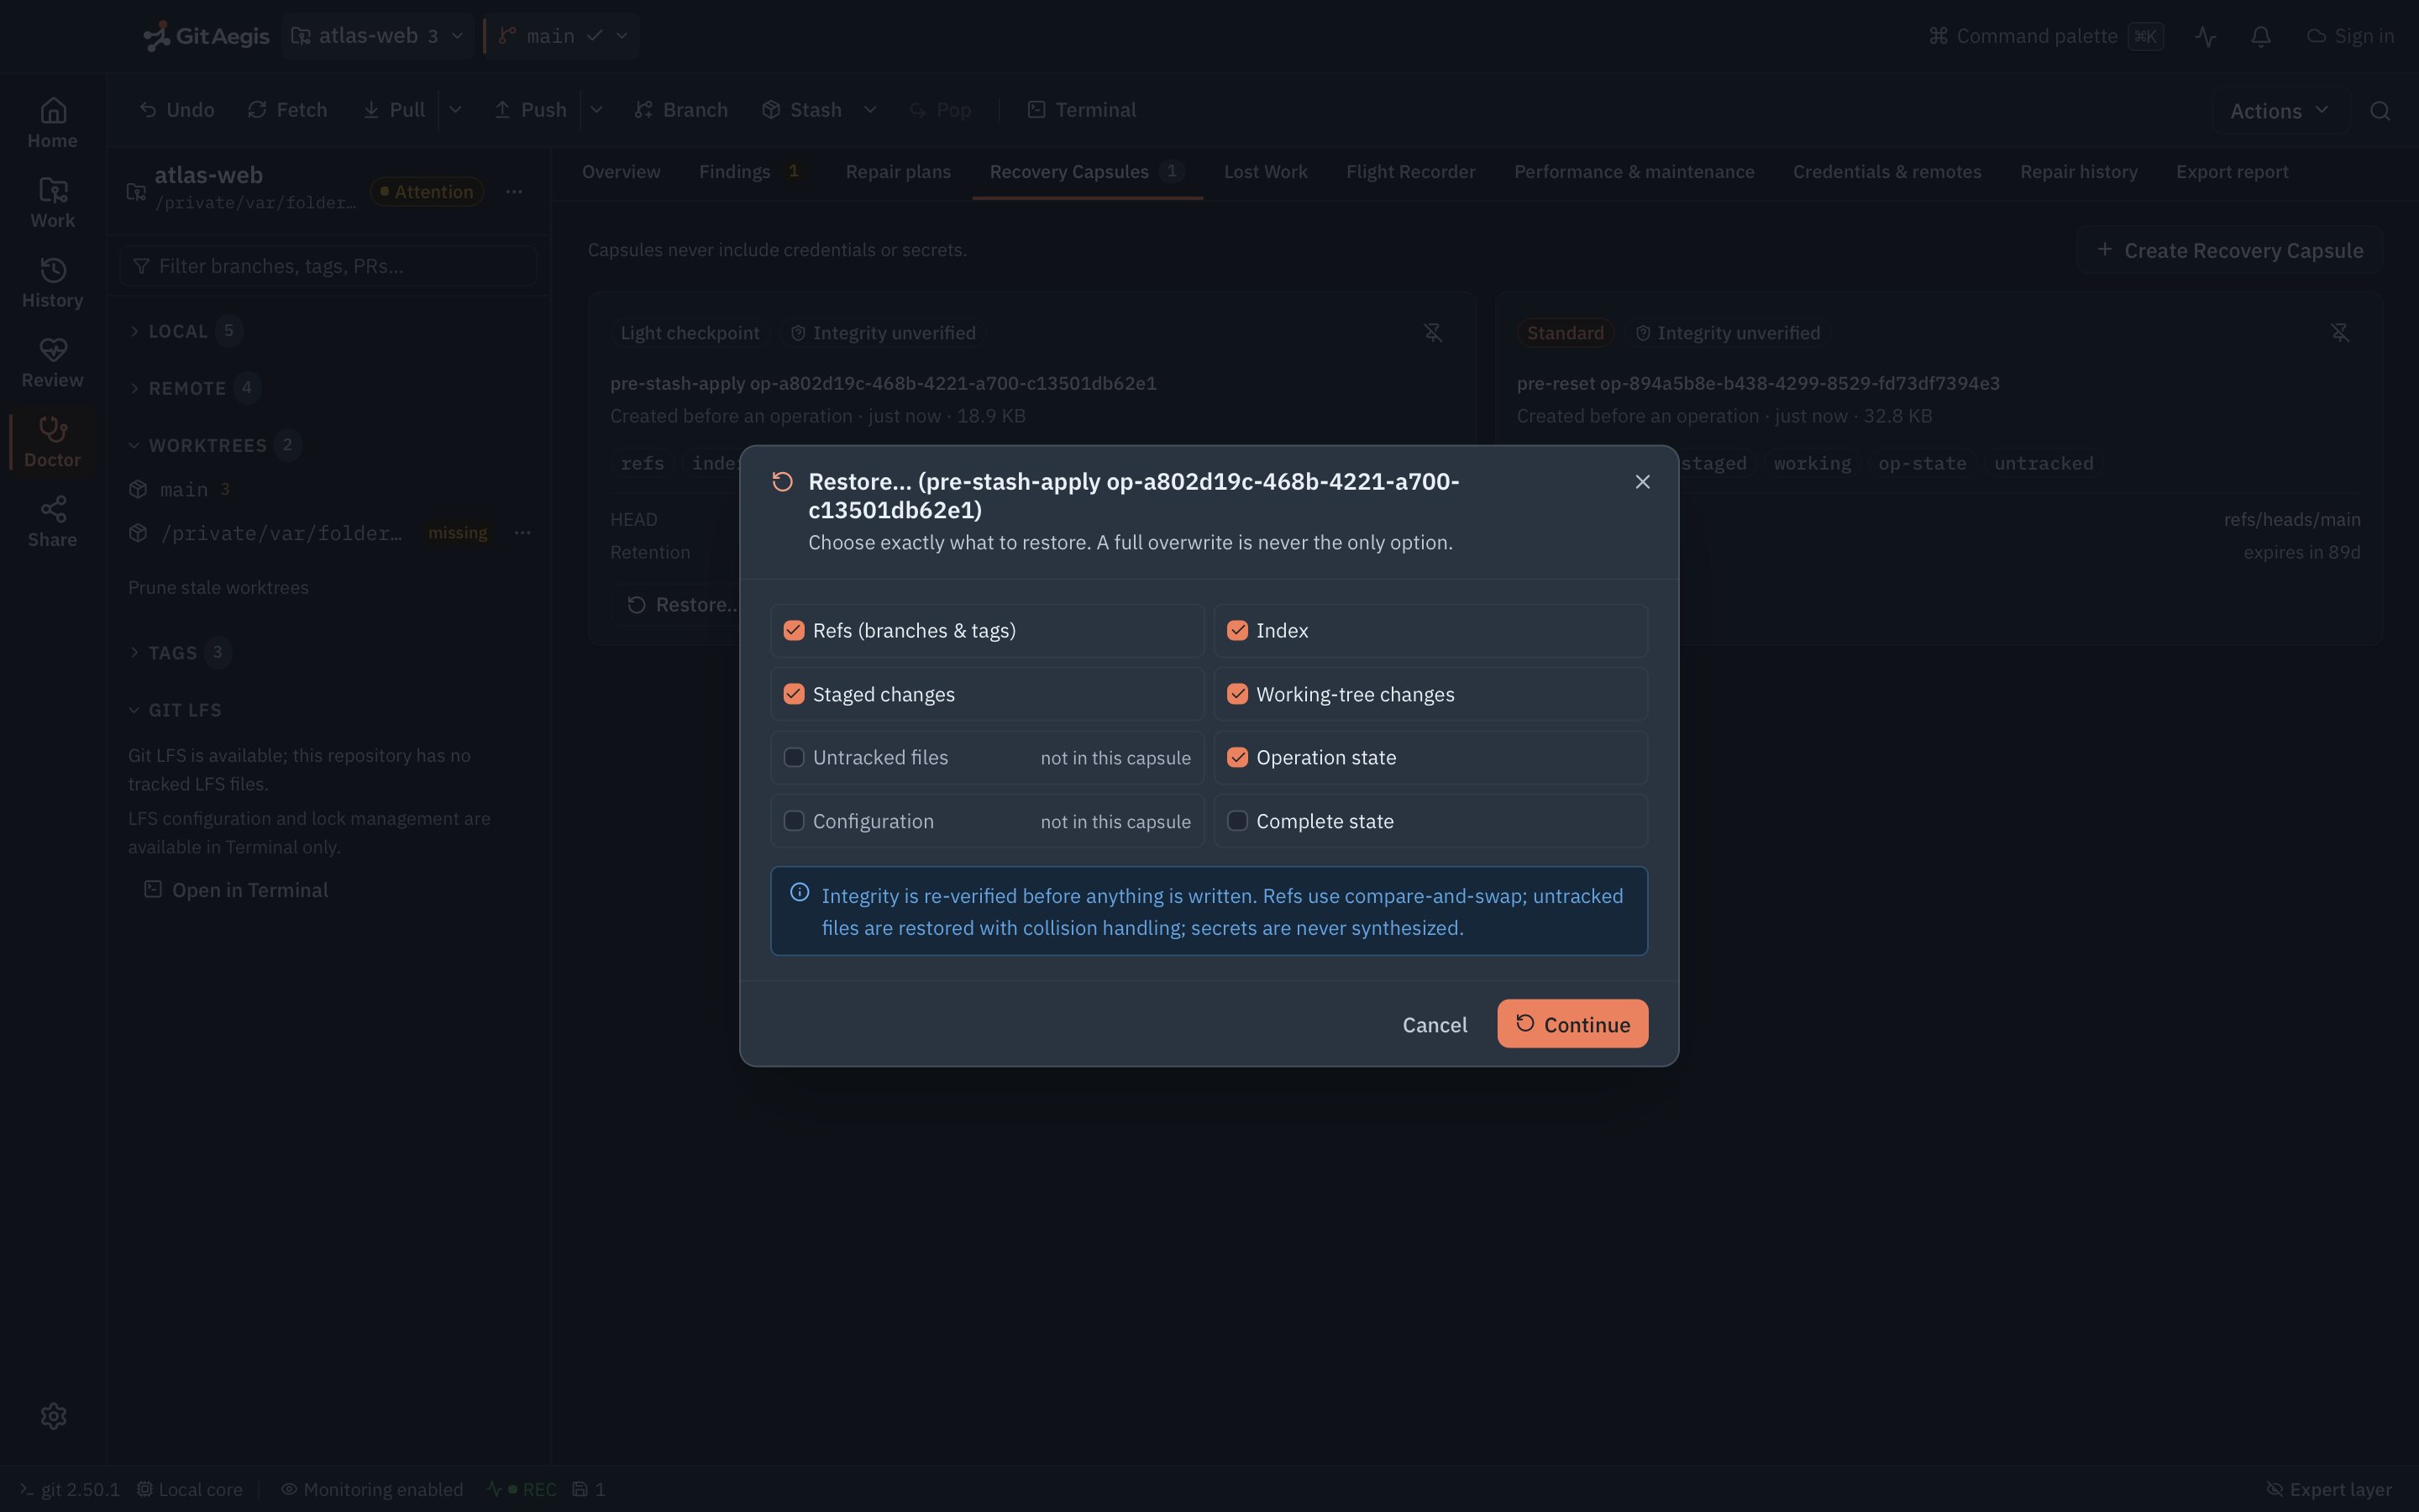Screen dimensions: 2419x1512
Task: Open Terminal from the toolbar
Action: point(1082,110)
